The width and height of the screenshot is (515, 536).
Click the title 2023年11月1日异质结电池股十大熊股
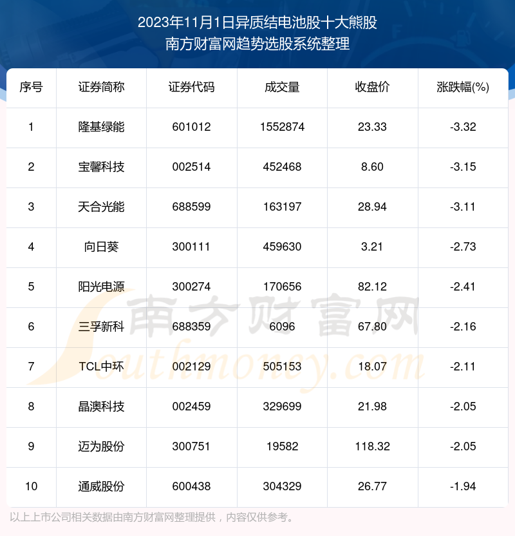click(257, 23)
